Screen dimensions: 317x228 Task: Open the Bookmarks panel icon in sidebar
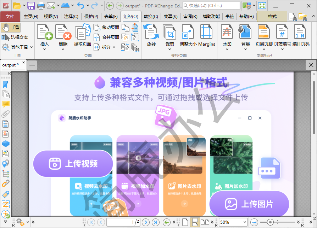(x=5, y=84)
